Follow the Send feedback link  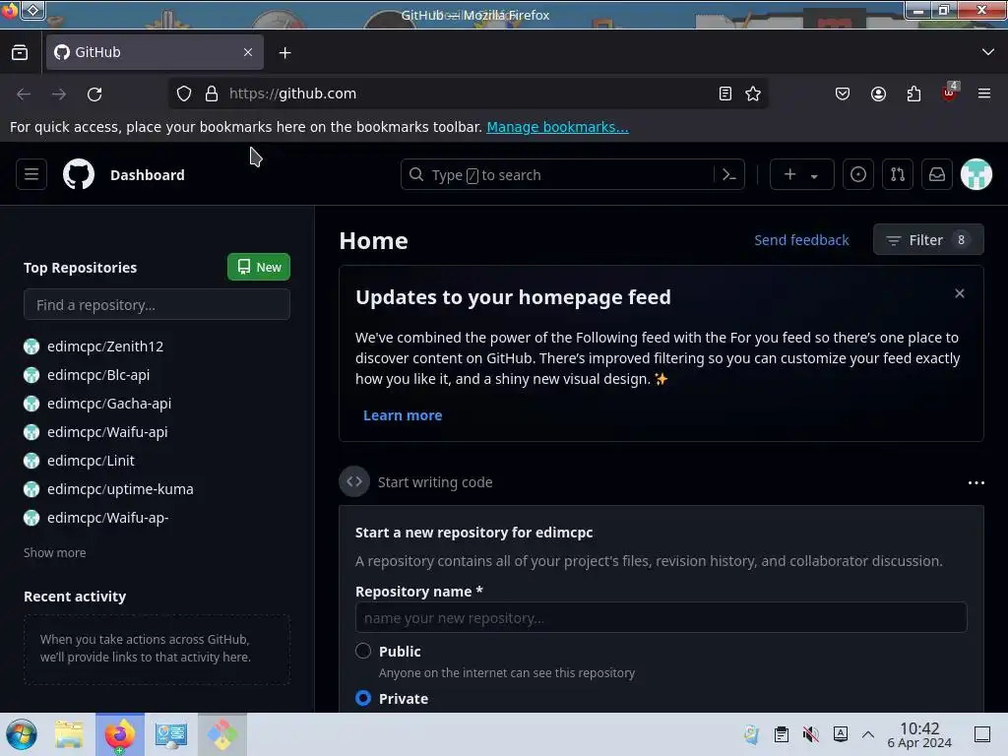click(801, 240)
